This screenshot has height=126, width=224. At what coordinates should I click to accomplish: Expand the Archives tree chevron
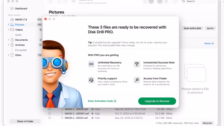(x=9, y=45)
